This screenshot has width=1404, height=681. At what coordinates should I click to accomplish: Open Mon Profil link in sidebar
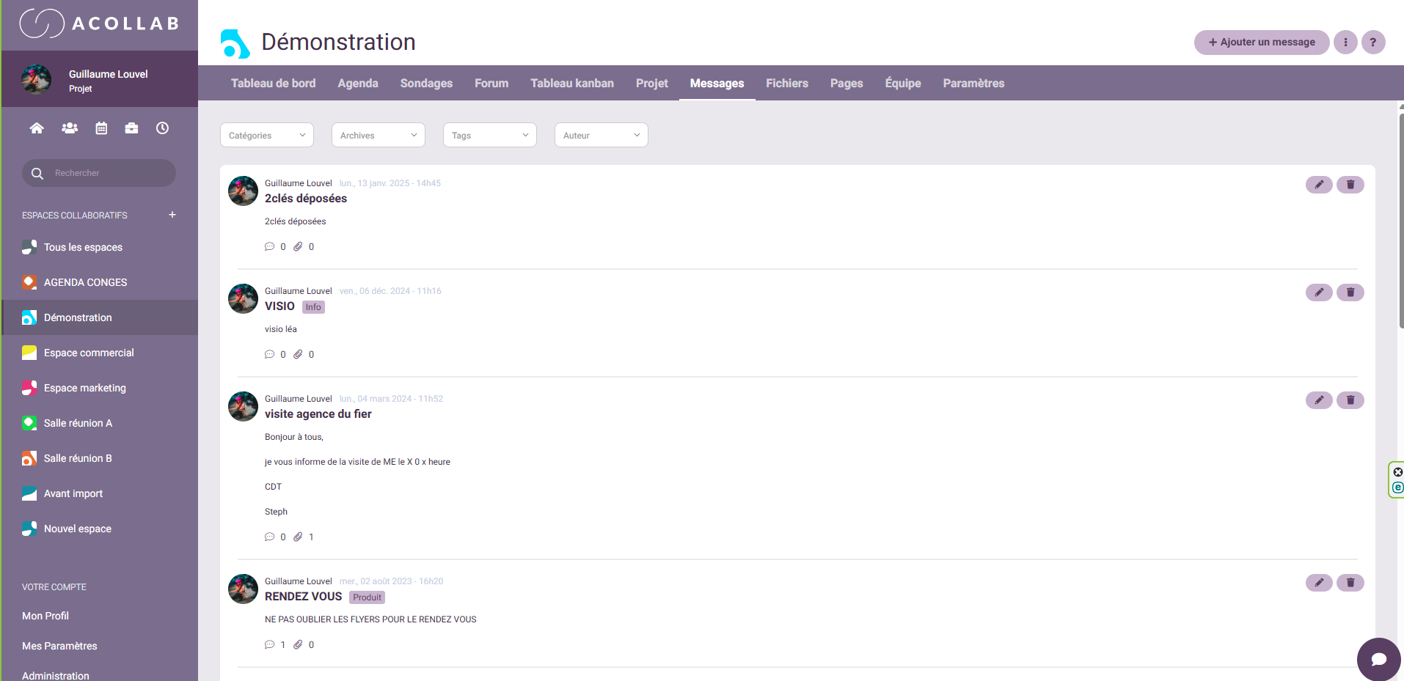(45, 616)
